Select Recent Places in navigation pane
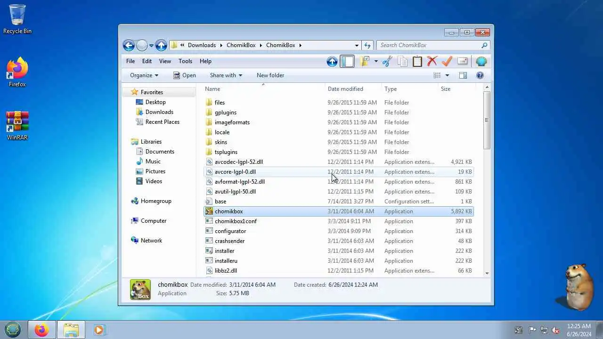Viewport: 603px width, 339px height. pyautogui.click(x=163, y=122)
